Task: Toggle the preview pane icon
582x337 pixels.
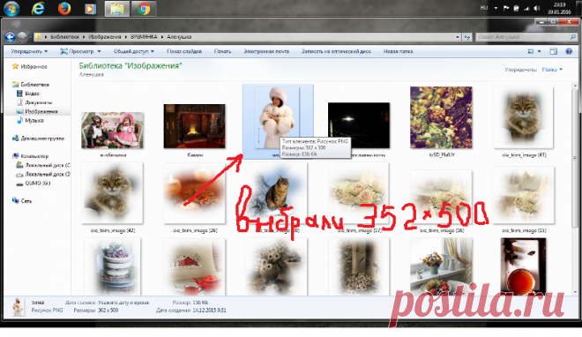Action: point(554,51)
